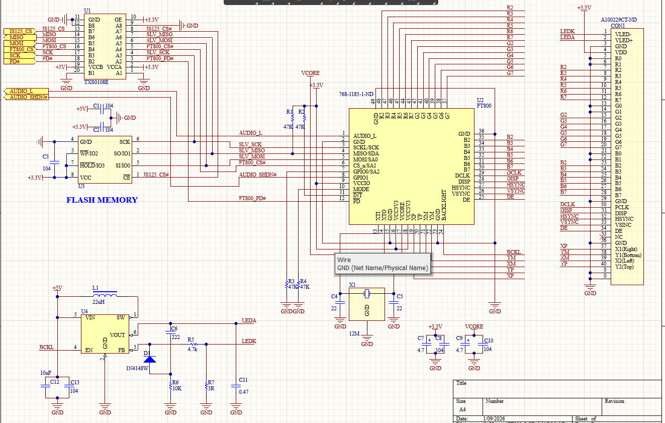Click the TXS0108E level shifter U1
This screenshot has height=423, width=665.
[105, 46]
